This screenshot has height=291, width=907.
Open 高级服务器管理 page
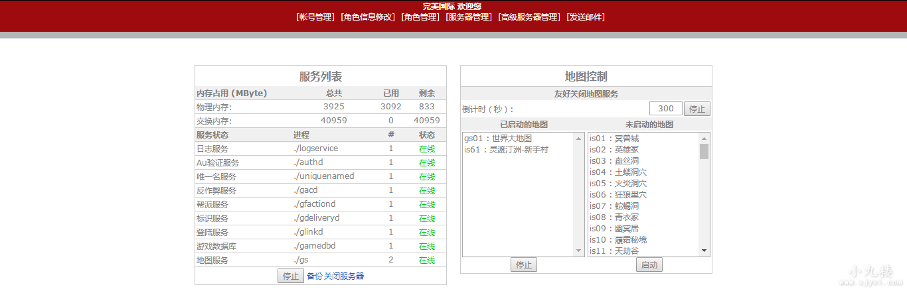pos(529,17)
